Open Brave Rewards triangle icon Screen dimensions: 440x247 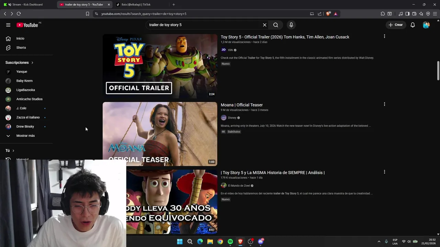[x=335, y=14]
